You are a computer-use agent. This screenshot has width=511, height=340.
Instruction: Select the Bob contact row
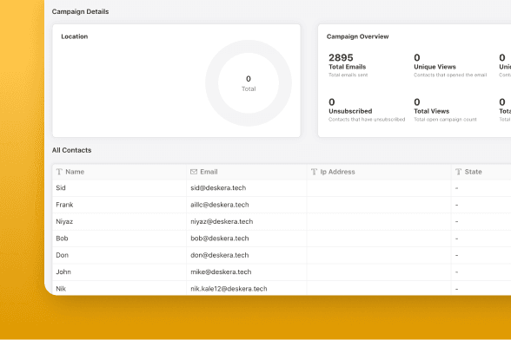(282, 239)
